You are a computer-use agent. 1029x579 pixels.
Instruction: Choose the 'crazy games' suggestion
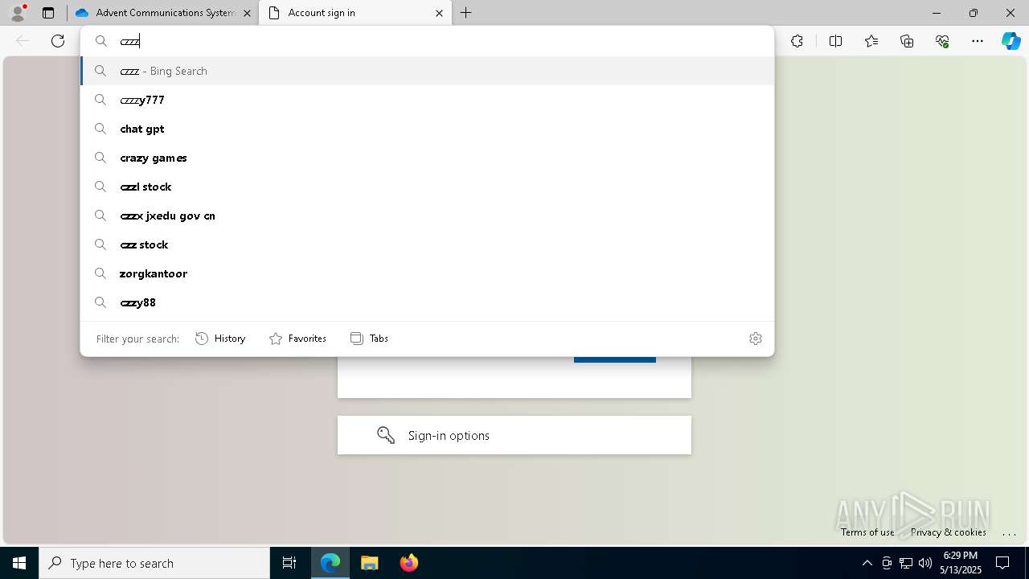(x=428, y=158)
